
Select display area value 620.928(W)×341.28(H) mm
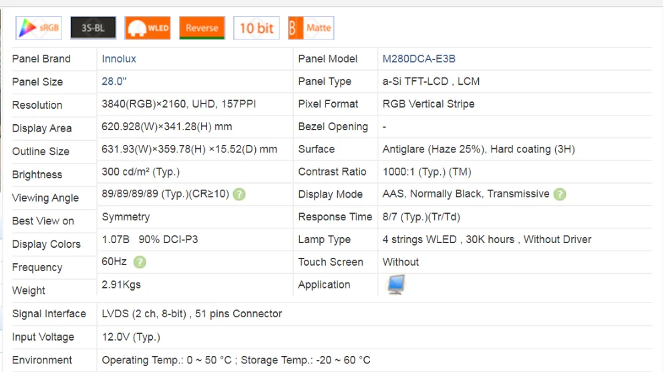coord(166,126)
